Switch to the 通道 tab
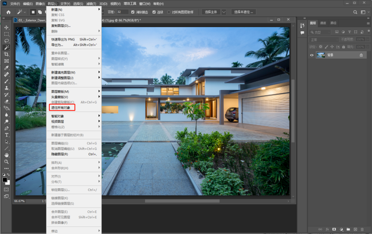Image resolution: width=372 pixels, height=234 pixels. 323,23
